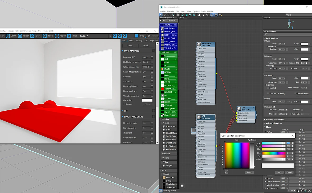Enable the Bloom and Glare checkbox
Image resolution: width=312 pixels, height=193 pixels.
pyautogui.click(x=153, y=116)
